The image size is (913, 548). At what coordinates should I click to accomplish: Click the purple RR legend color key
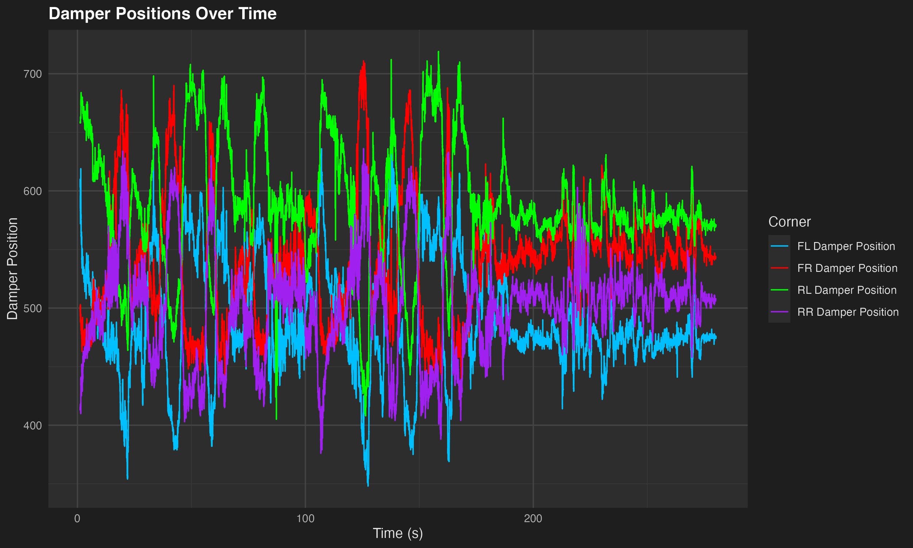(x=779, y=312)
